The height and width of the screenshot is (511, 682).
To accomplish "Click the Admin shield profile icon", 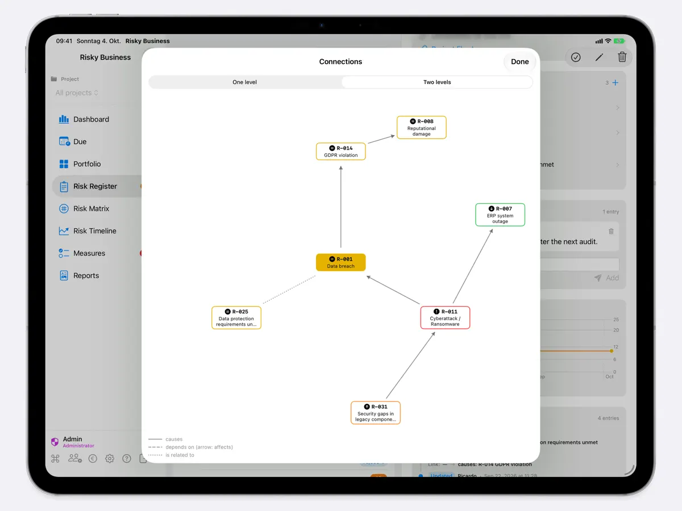I will point(55,442).
